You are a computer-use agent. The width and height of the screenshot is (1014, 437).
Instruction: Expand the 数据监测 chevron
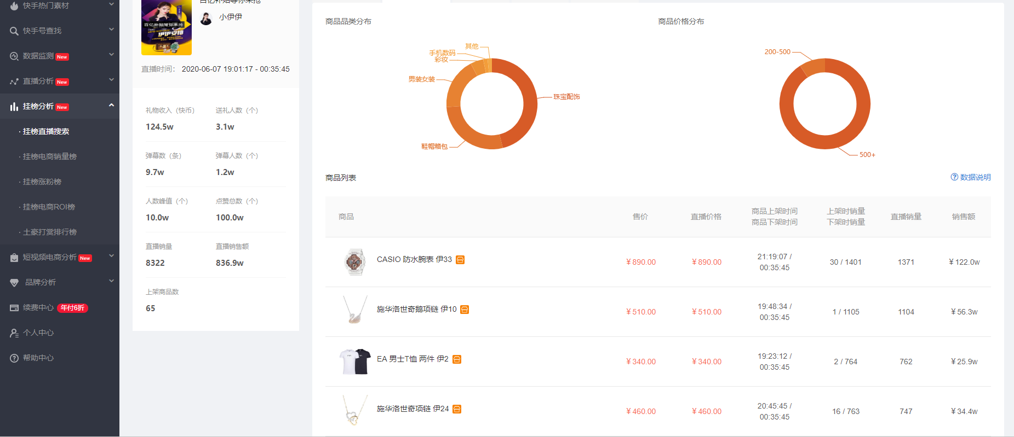pyautogui.click(x=111, y=55)
